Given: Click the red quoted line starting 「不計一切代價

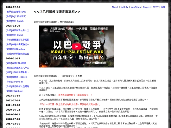Looking at the screenshot, I should click(70, 104).
